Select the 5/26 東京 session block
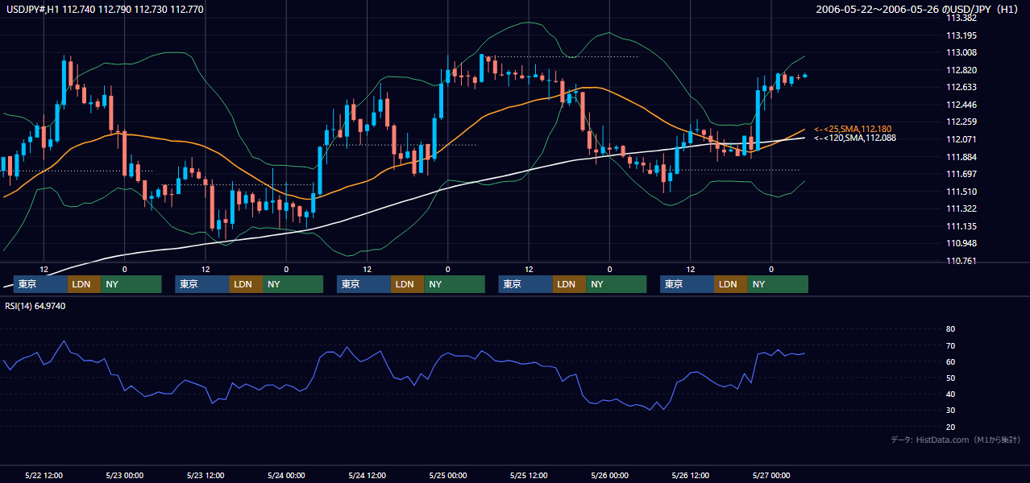 tap(687, 284)
